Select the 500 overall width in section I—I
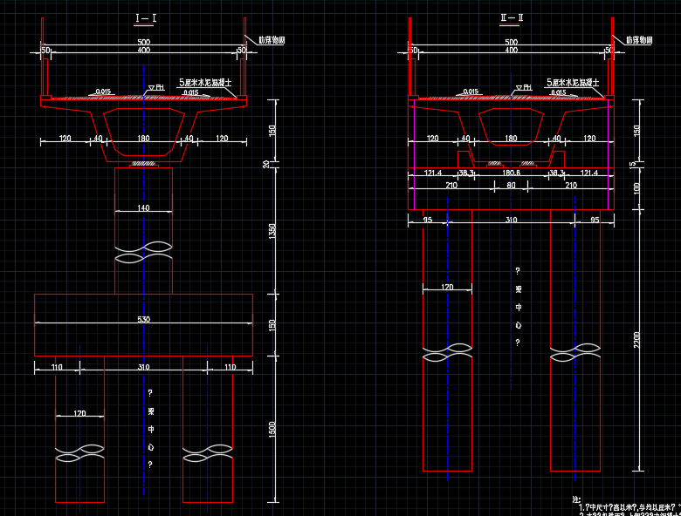 pyautogui.click(x=144, y=42)
